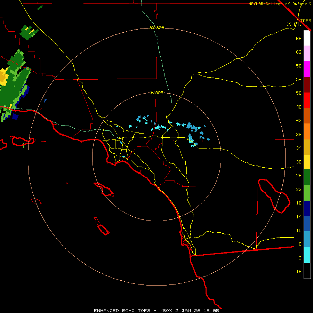The width and height of the screenshot is (313, 313).
Task: Click the legend value "18"
Action: 299,203
